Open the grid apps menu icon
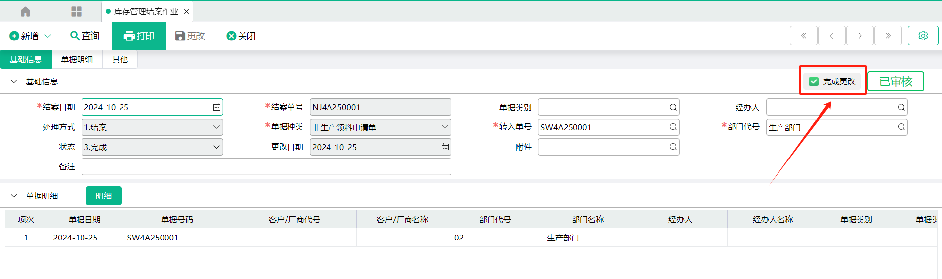Image resolution: width=942 pixels, height=279 pixels. pos(76,11)
